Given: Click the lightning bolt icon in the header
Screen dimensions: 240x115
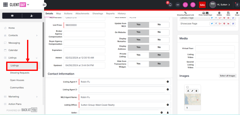Looking at the screenshot, I should 237,5.
